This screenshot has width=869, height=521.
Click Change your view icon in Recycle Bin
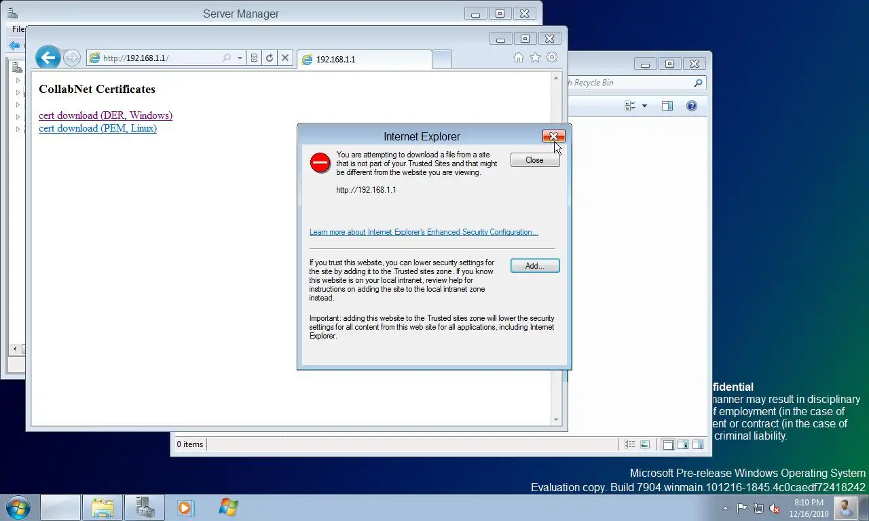click(x=630, y=106)
